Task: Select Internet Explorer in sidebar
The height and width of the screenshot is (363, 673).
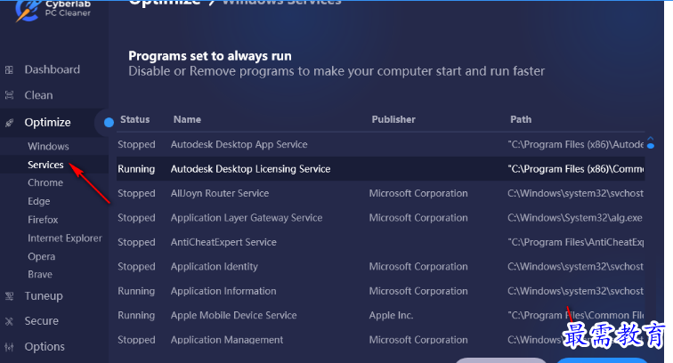Action: click(x=65, y=238)
